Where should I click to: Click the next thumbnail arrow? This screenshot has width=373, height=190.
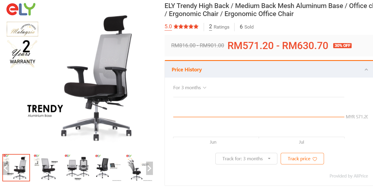click(149, 168)
